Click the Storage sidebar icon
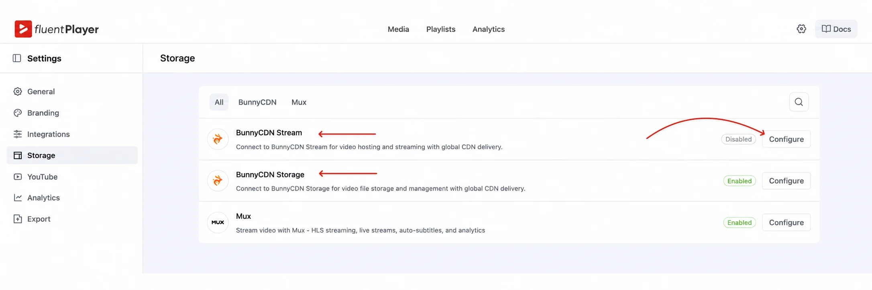872x290 pixels. pyautogui.click(x=18, y=155)
